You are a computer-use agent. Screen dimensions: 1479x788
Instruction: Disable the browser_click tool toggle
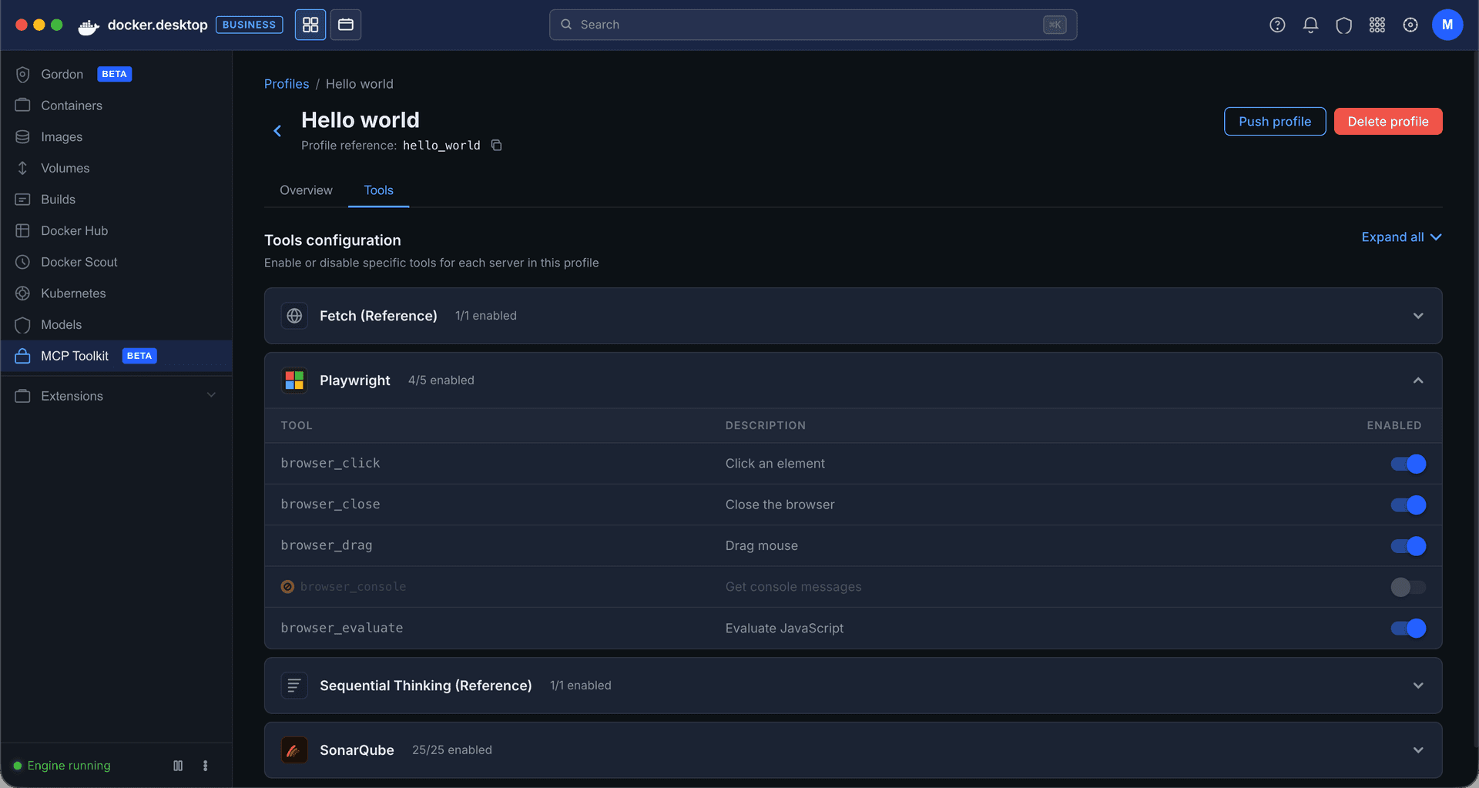pyautogui.click(x=1408, y=464)
